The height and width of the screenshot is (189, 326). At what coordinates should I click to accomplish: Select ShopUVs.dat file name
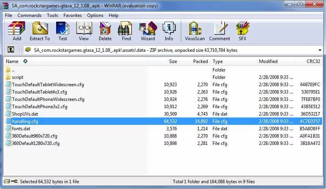[25, 114]
